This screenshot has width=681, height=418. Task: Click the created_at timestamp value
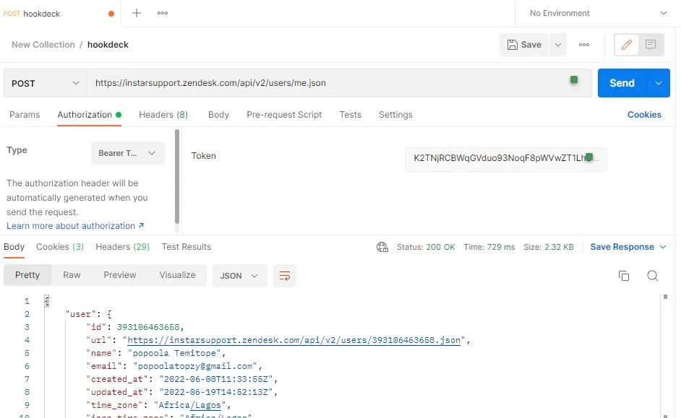216,379
